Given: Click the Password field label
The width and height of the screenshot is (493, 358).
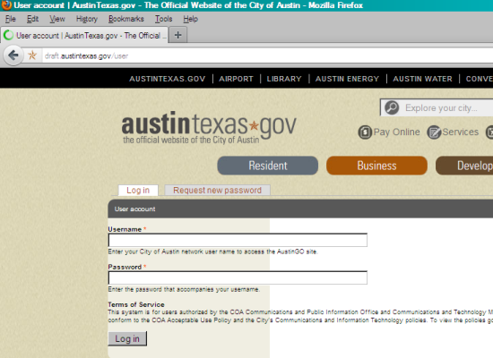Looking at the screenshot, I should [125, 267].
